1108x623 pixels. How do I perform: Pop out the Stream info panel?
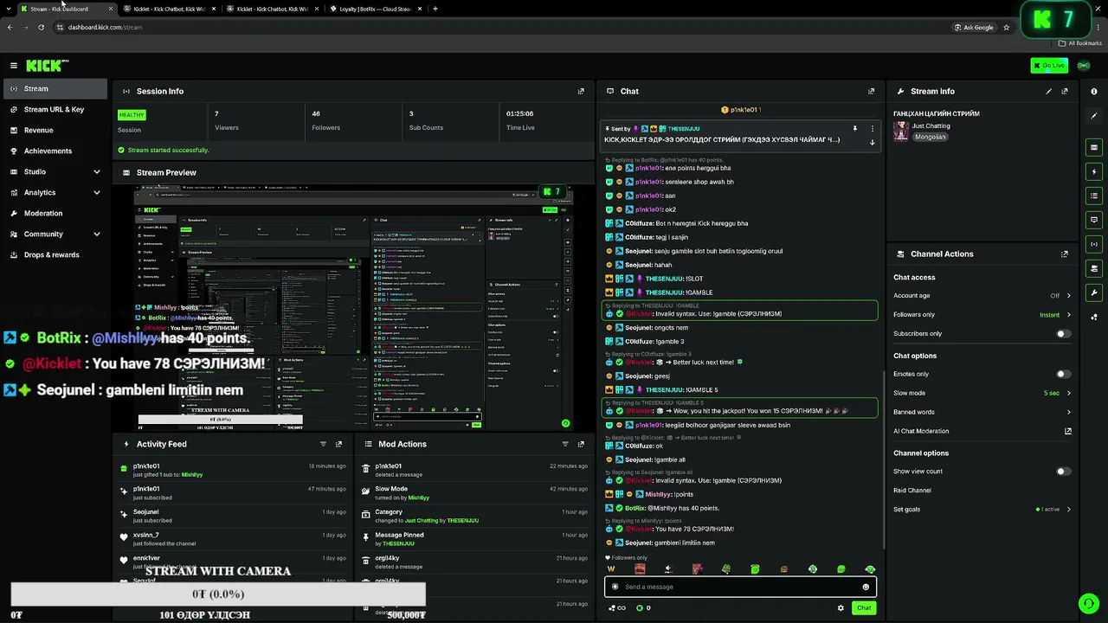(1065, 91)
